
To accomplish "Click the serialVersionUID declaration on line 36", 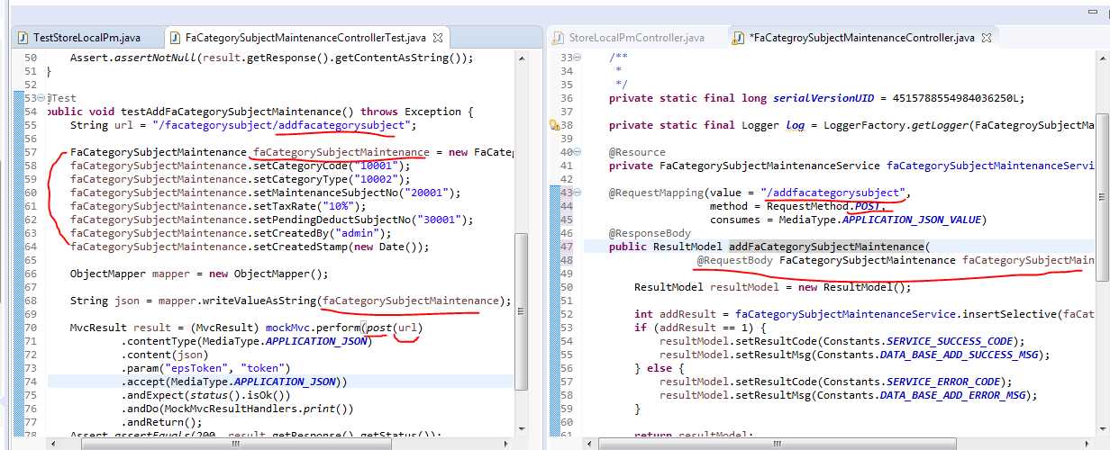I will tap(816, 98).
